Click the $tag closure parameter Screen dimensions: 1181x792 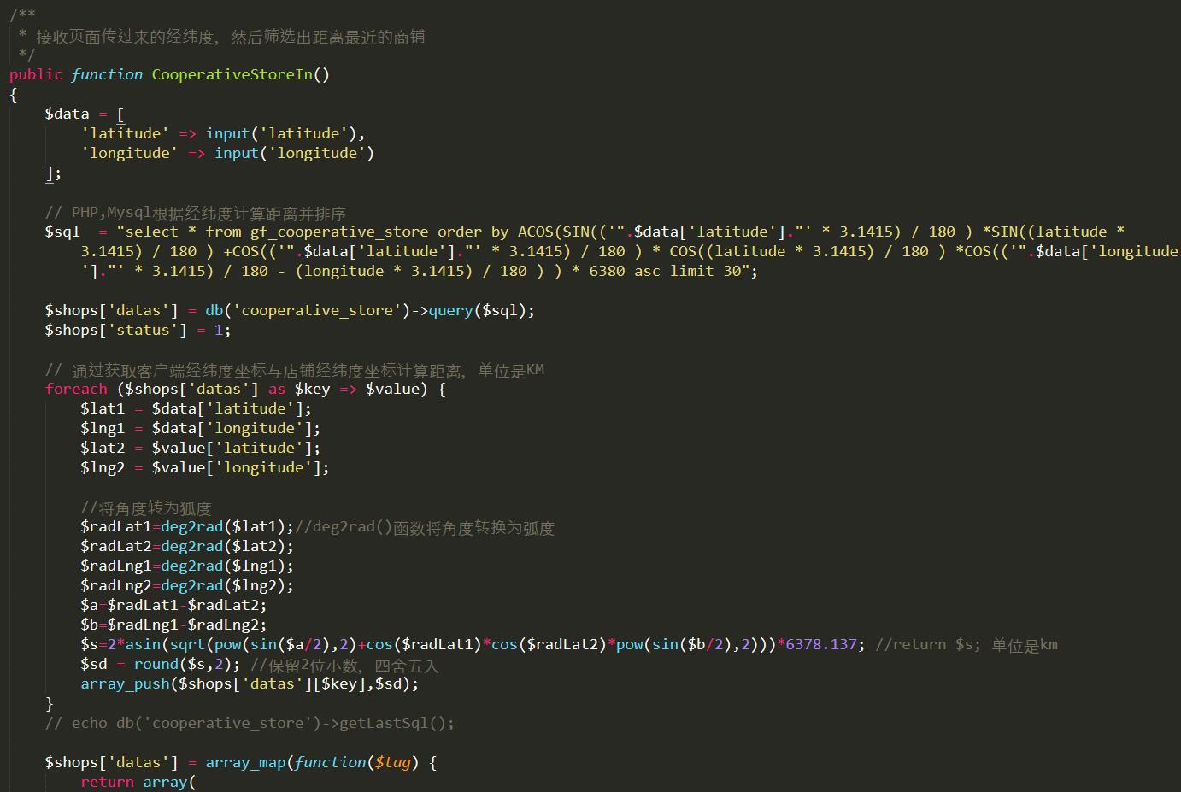(392, 762)
